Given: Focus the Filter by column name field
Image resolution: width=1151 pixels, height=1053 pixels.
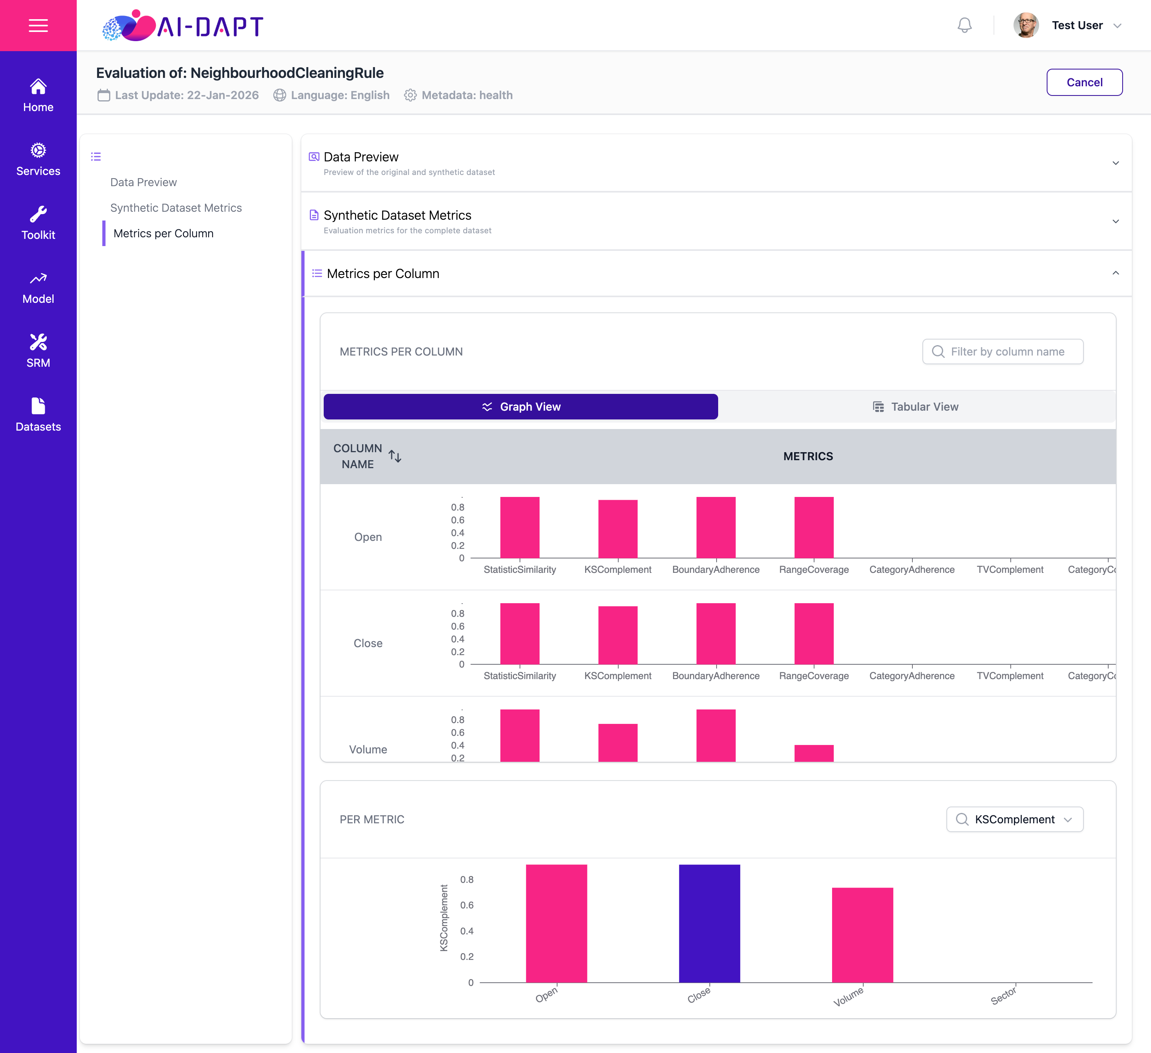Looking at the screenshot, I should click(1003, 352).
